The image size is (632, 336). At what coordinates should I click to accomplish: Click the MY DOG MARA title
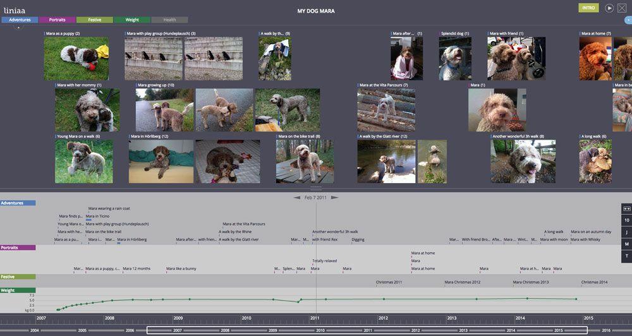click(x=316, y=11)
